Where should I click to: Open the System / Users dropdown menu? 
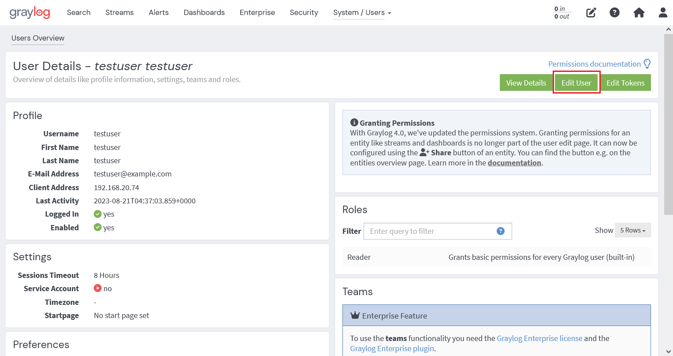pos(362,13)
